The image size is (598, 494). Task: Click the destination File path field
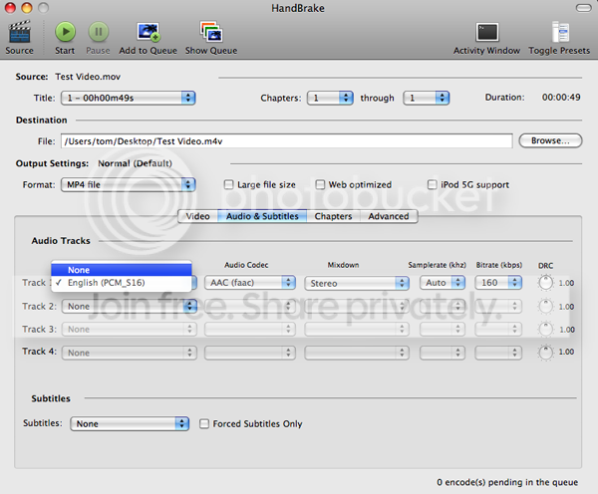click(x=287, y=141)
